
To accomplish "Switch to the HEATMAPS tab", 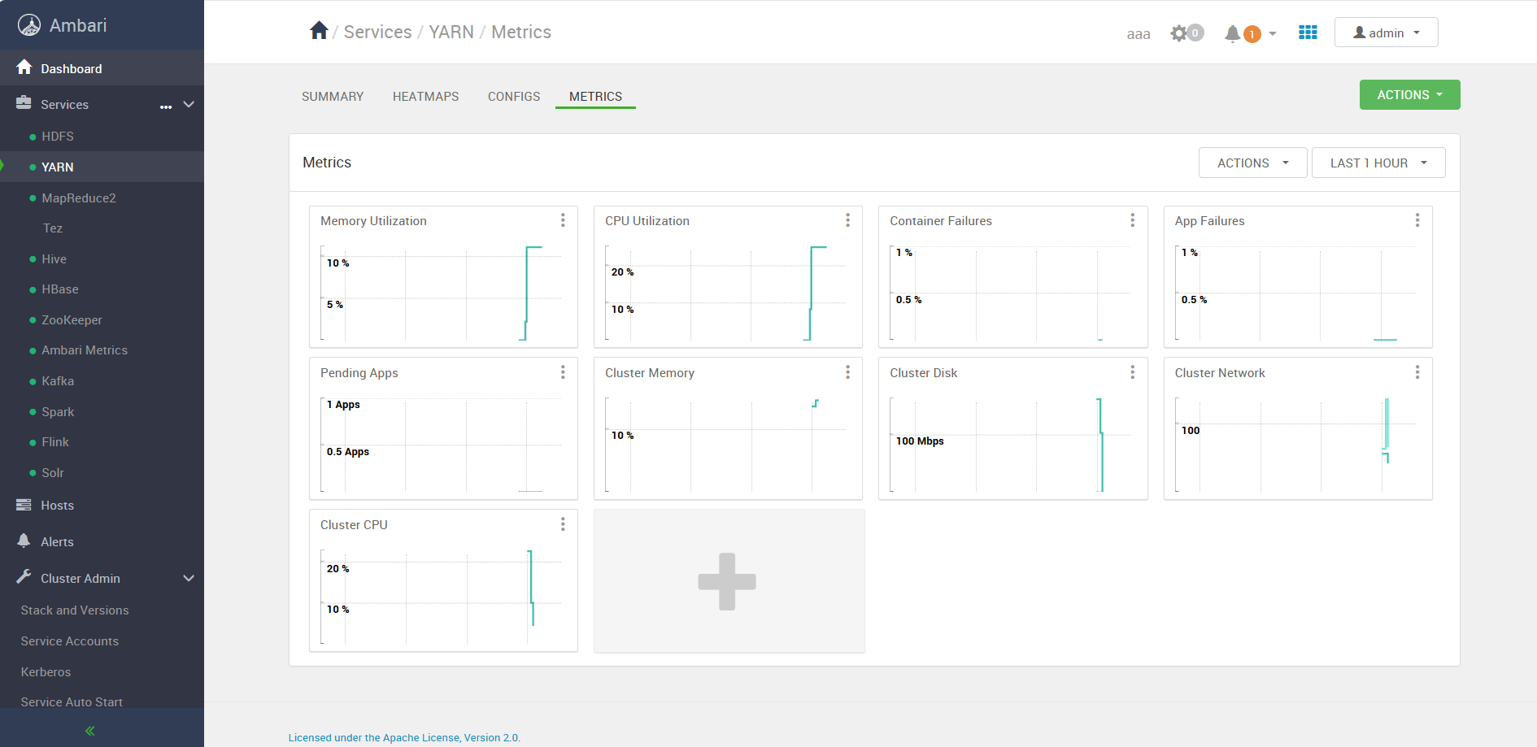I will point(425,96).
